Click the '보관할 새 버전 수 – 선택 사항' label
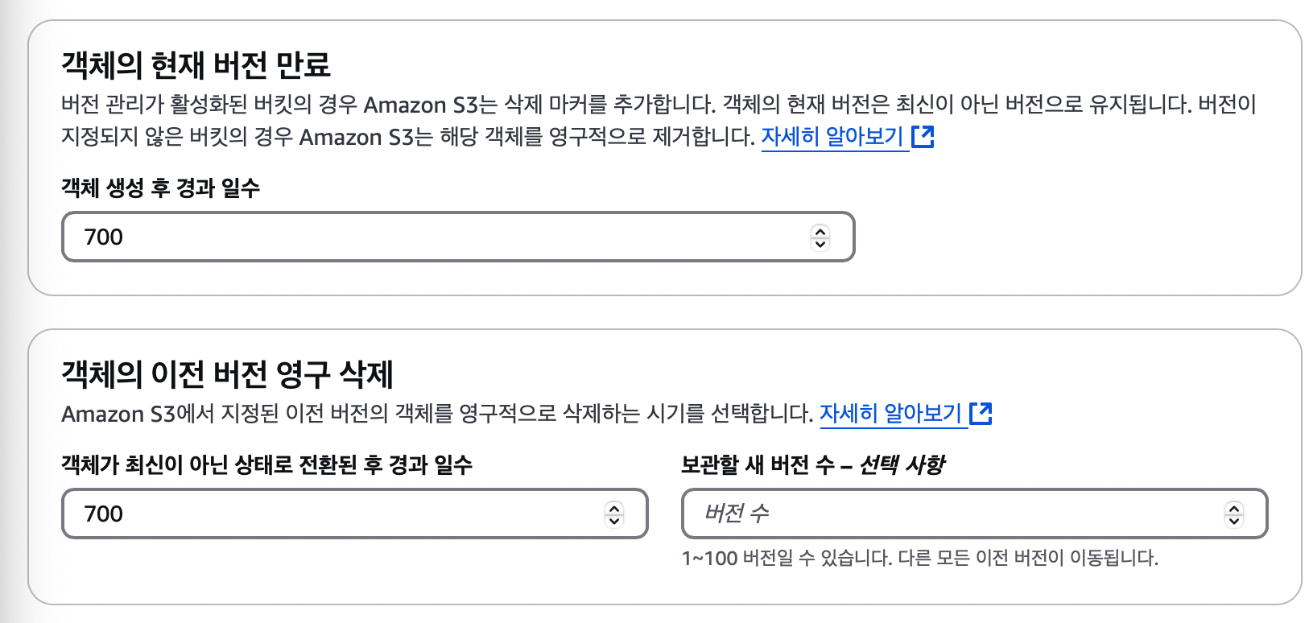 coord(812,465)
